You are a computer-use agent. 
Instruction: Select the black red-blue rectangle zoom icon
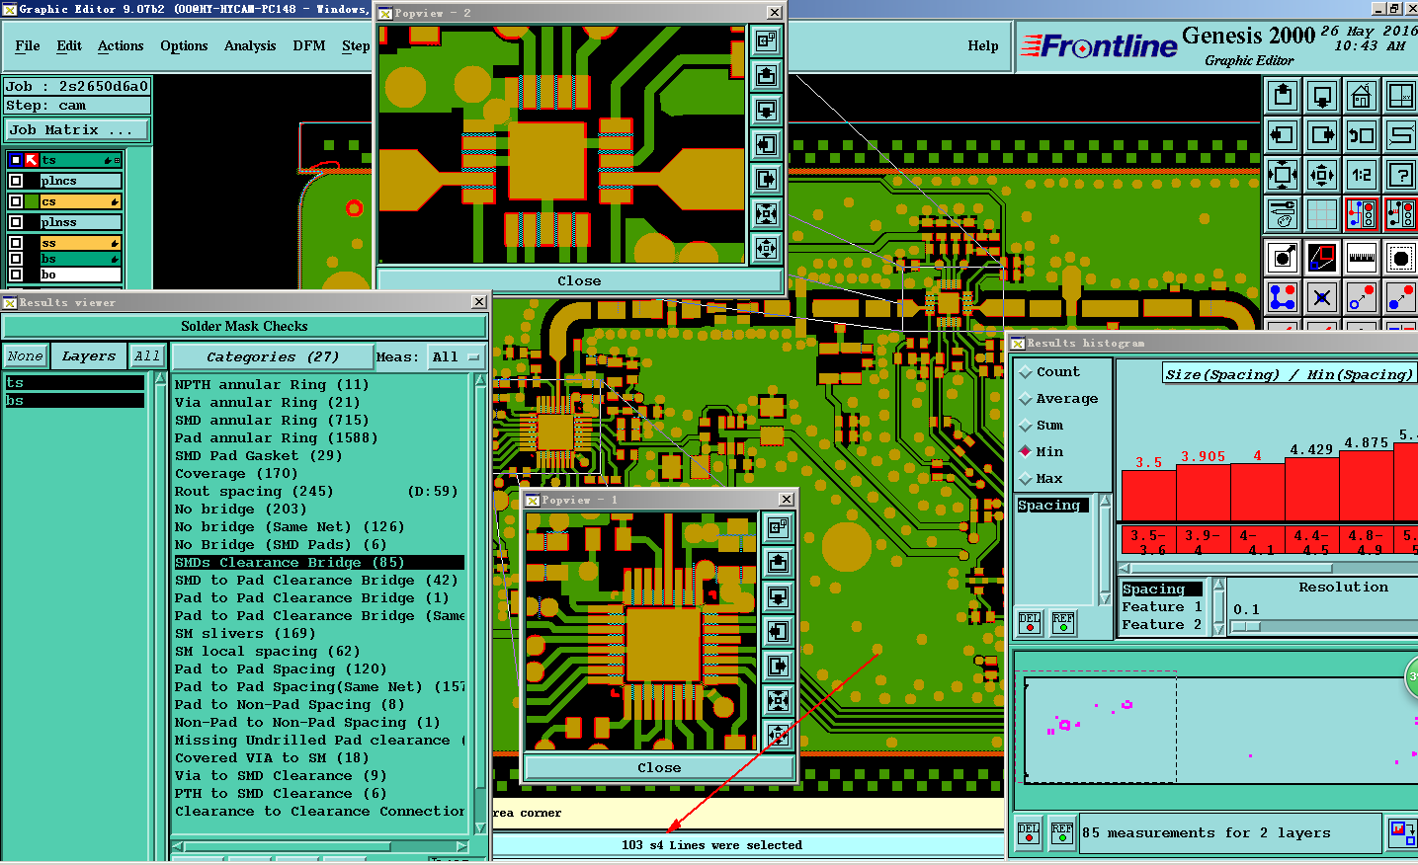point(1322,258)
